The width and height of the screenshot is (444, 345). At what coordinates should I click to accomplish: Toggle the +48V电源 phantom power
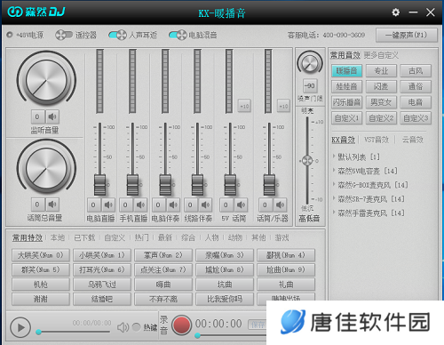(x=10, y=35)
